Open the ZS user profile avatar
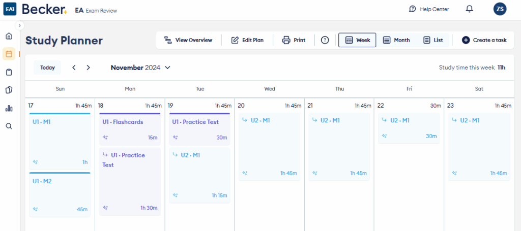The height and width of the screenshot is (231, 521). (500, 9)
